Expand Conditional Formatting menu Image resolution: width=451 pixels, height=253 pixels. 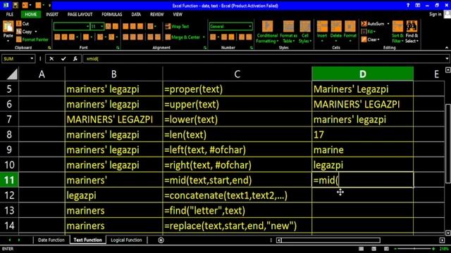[267, 32]
